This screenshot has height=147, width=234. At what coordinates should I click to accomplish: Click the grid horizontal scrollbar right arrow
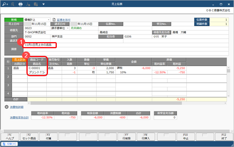tap(225, 103)
